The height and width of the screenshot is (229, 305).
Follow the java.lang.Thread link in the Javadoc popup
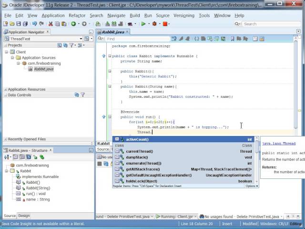pos(279,144)
